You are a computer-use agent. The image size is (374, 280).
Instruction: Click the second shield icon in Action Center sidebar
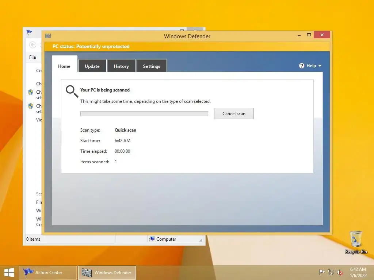pos(31,106)
